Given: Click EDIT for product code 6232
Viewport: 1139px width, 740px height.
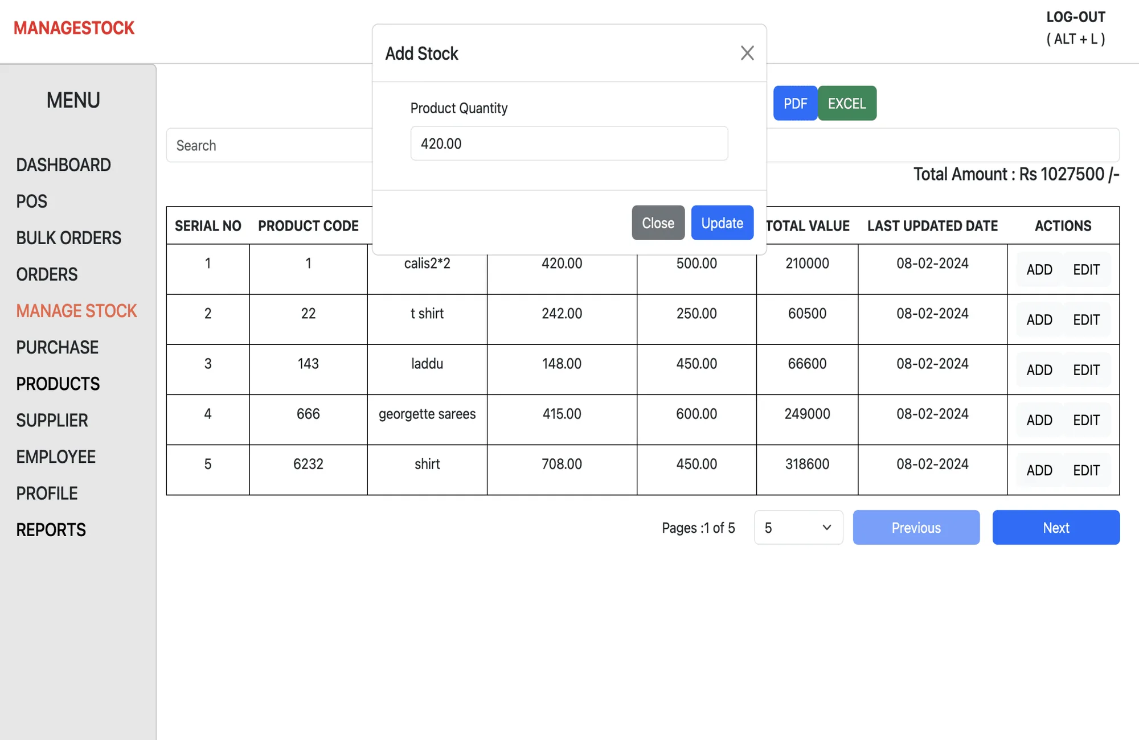Looking at the screenshot, I should pos(1086,470).
